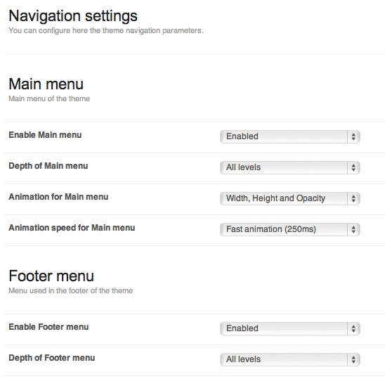Click arrows beside Fast animation (250ms)

[353, 229]
